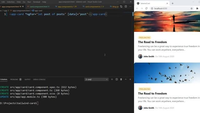Open the Help menu

pos(44,2)
